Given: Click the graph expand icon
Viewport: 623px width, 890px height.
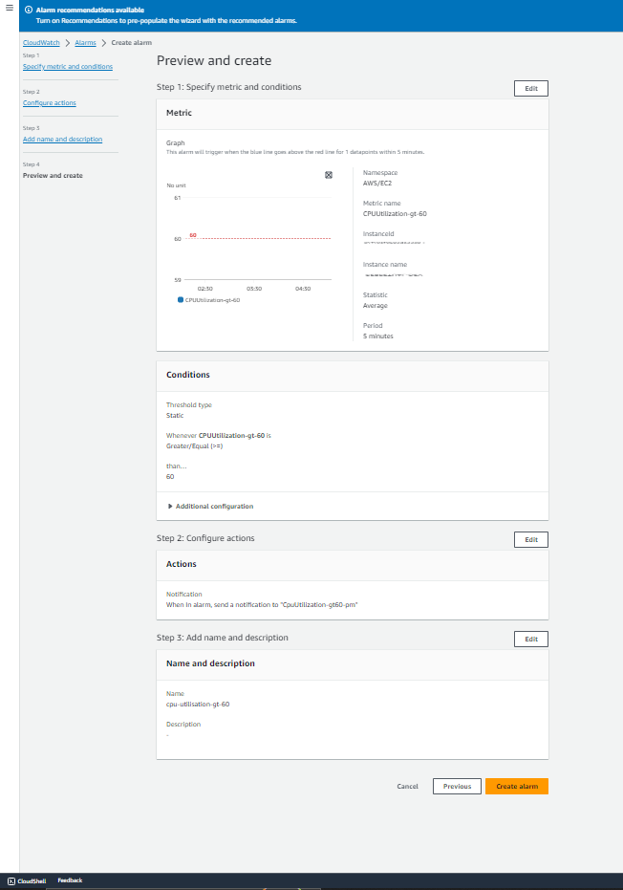Looking at the screenshot, I should coord(329,175).
